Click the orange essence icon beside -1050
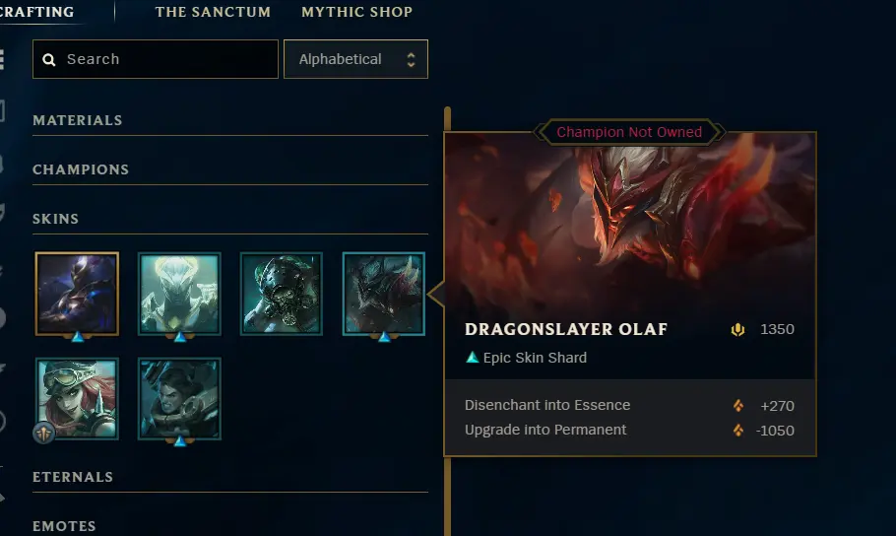This screenshot has width=896, height=536. pyautogui.click(x=738, y=431)
